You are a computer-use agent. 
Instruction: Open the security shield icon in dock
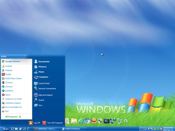[x=100, y=121]
